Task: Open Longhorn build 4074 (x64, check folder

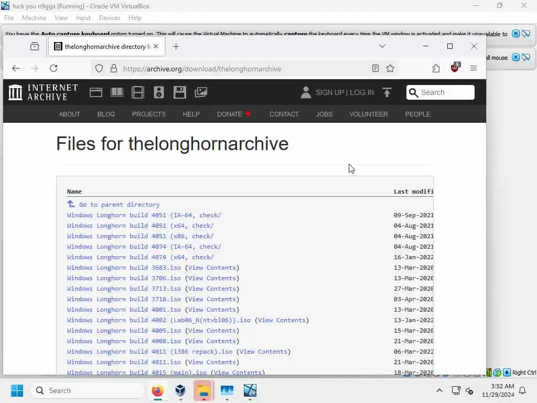Action: (140, 257)
